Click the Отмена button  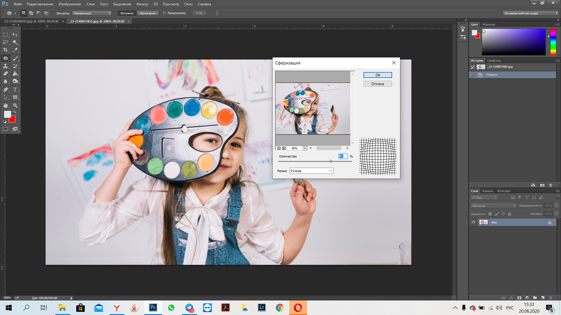pyautogui.click(x=378, y=84)
